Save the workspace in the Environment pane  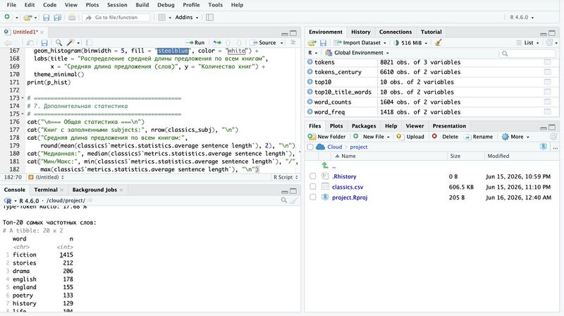(323, 43)
